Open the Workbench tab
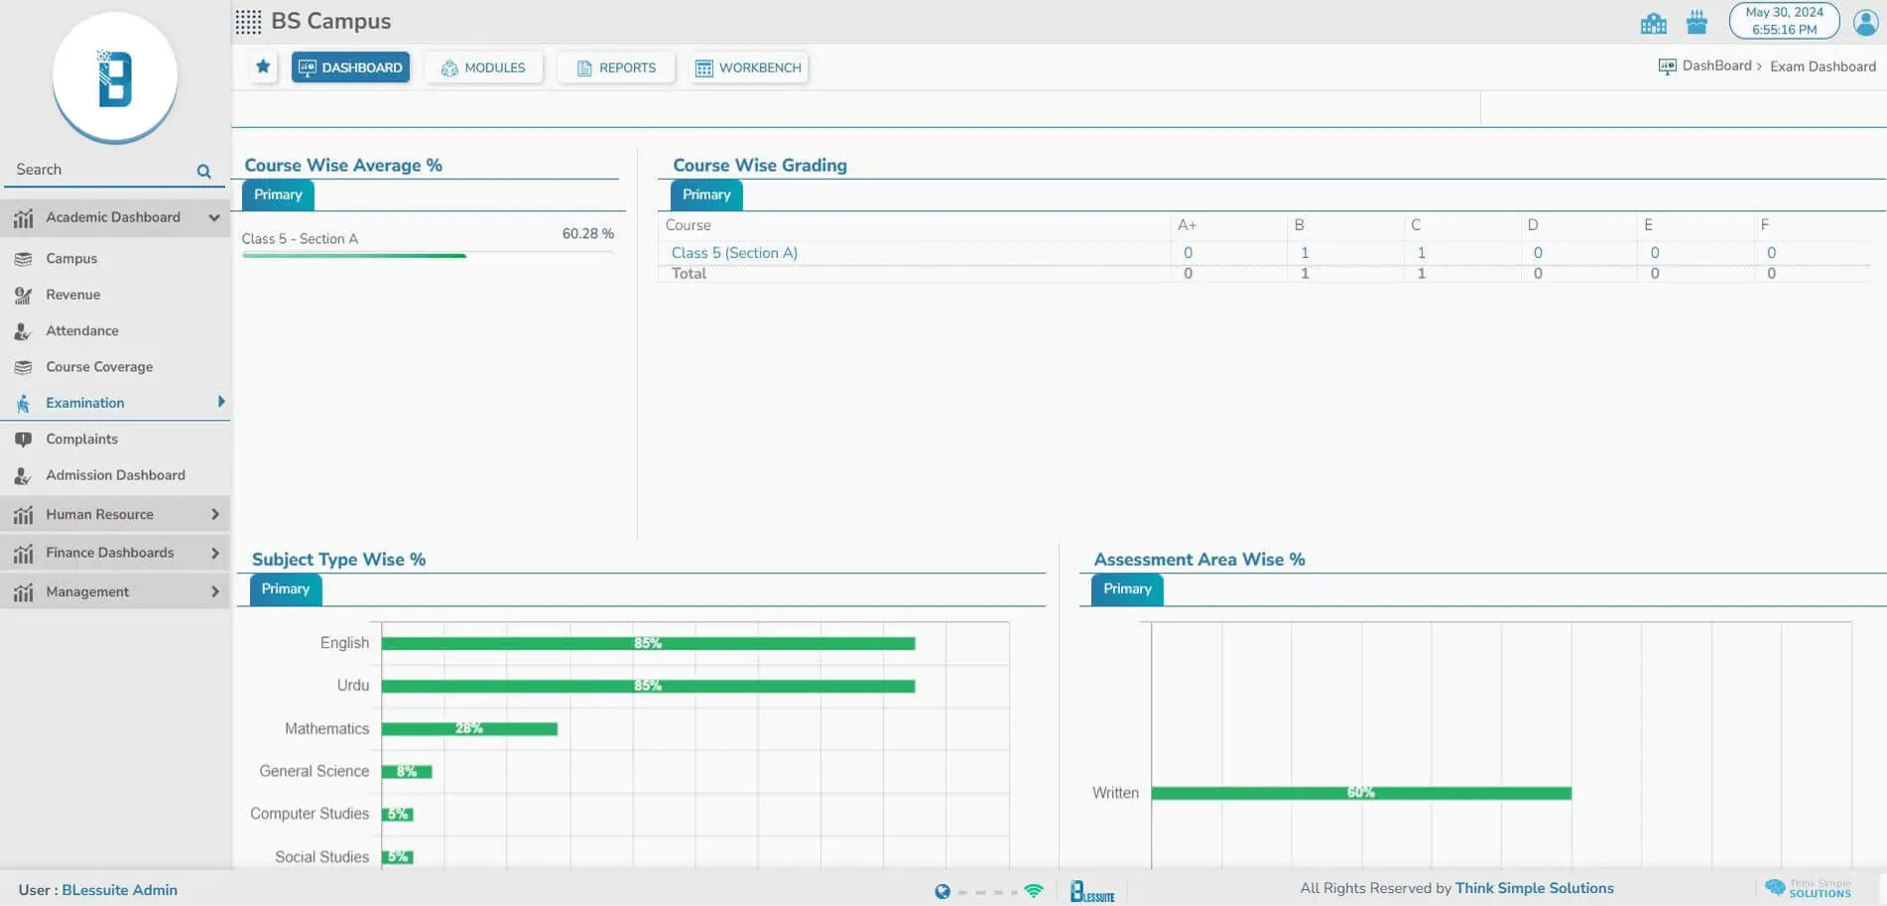 click(x=749, y=67)
